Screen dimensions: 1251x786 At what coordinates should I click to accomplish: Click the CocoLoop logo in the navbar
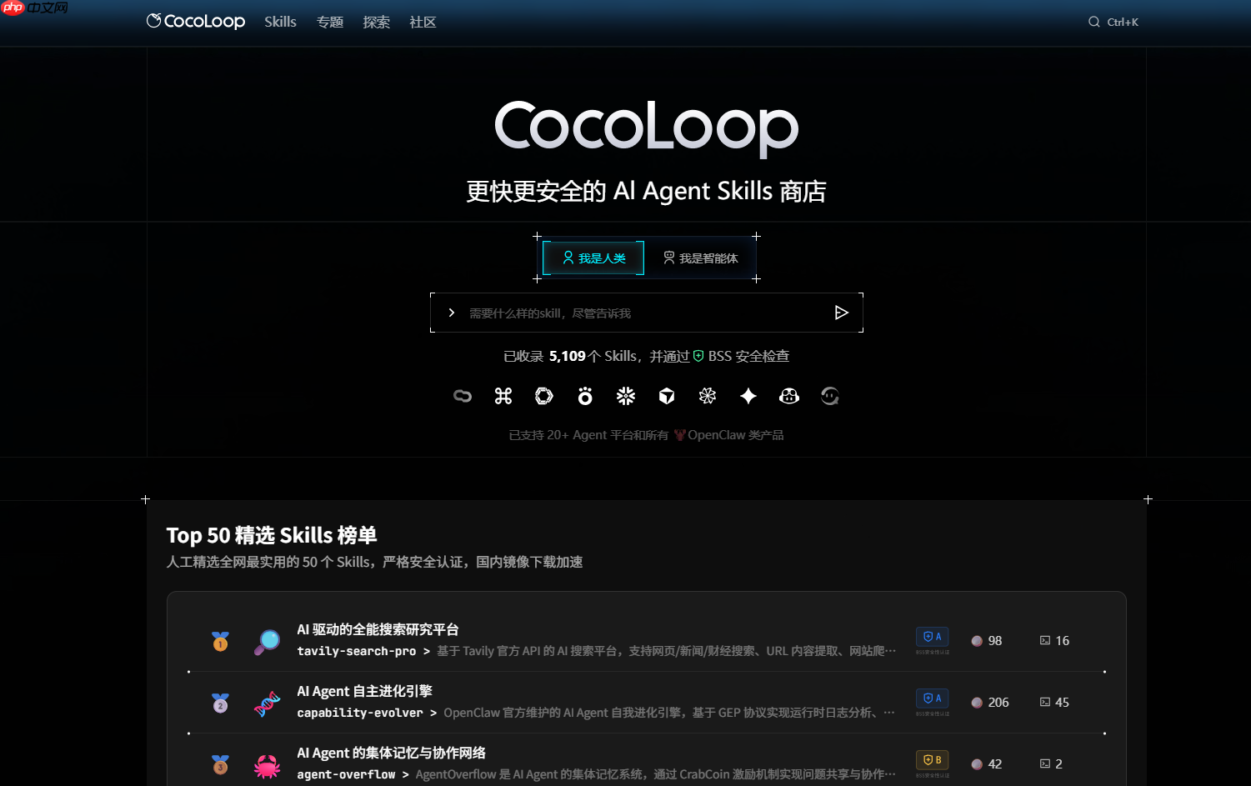click(x=195, y=21)
